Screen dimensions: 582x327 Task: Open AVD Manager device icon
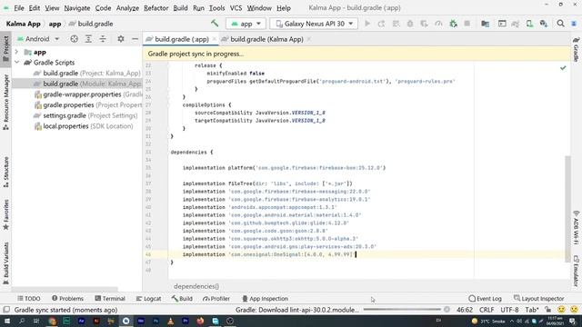[x=529, y=24]
